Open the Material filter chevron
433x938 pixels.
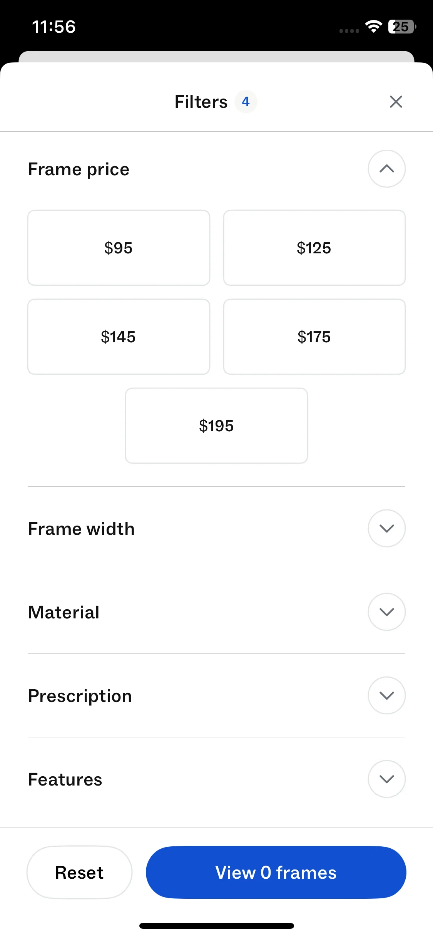[x=386, y=612]
